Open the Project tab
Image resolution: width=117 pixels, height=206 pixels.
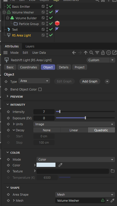pyautogui.click(x=80, y=67)
